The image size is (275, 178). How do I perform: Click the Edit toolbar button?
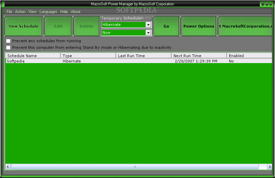coord(58,26)
